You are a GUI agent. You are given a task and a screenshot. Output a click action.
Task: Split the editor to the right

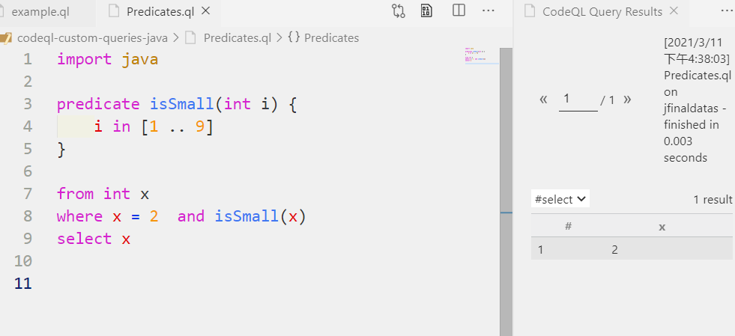(459, 10)
